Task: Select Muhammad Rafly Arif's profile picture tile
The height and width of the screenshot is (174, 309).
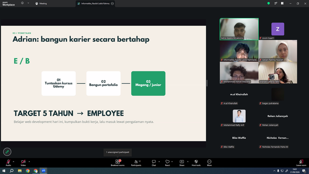Action: pyautogui.click(x=239, y=116)
